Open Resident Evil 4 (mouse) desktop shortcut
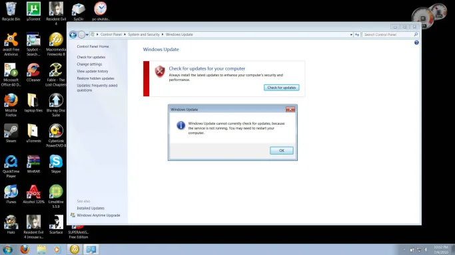Image resolution: width=455 pixels, height=255 pixels. 33,227
